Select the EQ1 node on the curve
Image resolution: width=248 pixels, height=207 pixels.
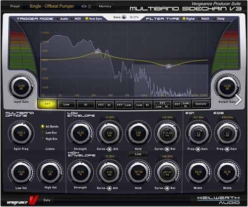click(97, 52)
